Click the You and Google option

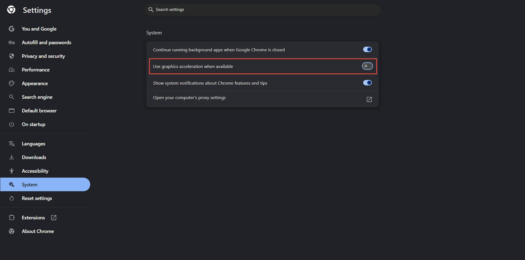[39, 29]
